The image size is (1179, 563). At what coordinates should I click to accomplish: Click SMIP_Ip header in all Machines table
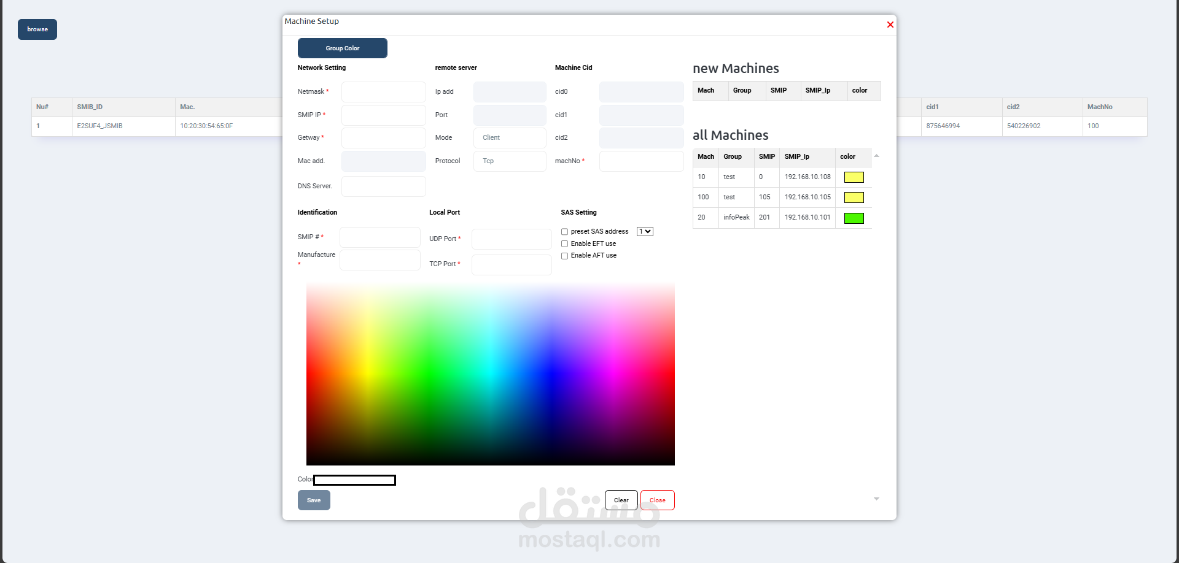coord(796,157)
